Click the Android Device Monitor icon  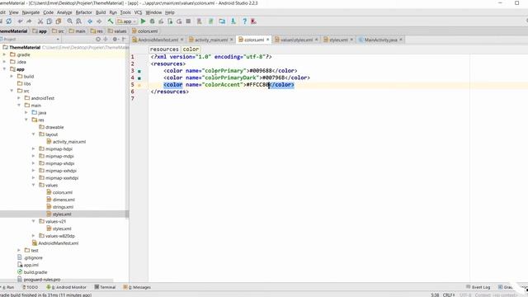(x=233, y=21)
